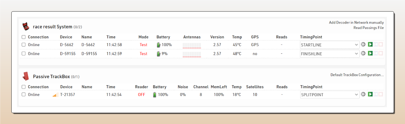Check the checkbox for device D-59155
Image resolution: width=405 pixels, height=124 pixels.
click(24, 54)
